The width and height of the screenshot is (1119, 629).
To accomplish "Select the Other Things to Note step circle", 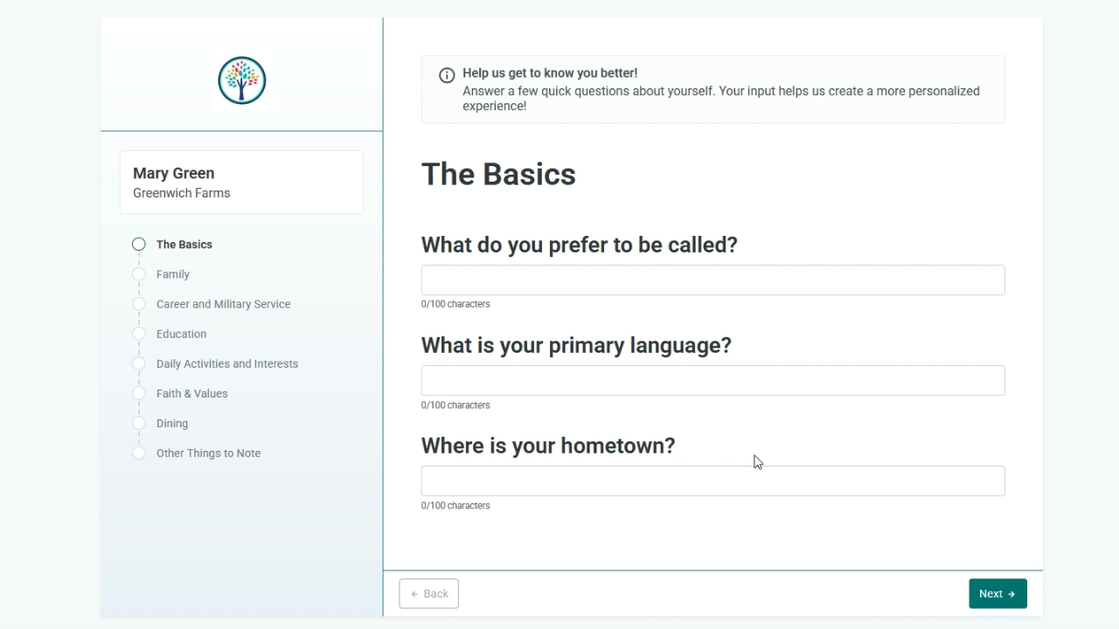I will point(139,453).
